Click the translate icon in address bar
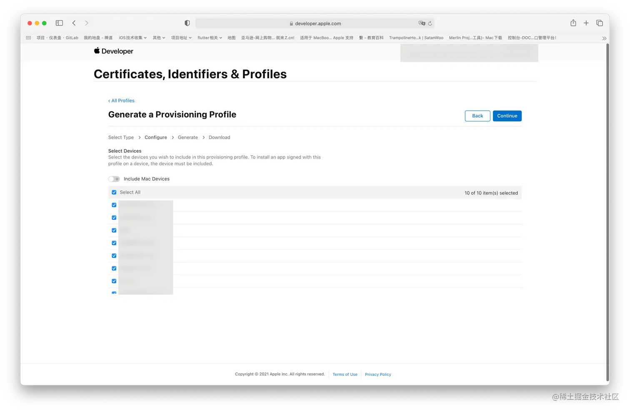Image resolution: width=630 pixels, height=412 pixels. (422, 23)
